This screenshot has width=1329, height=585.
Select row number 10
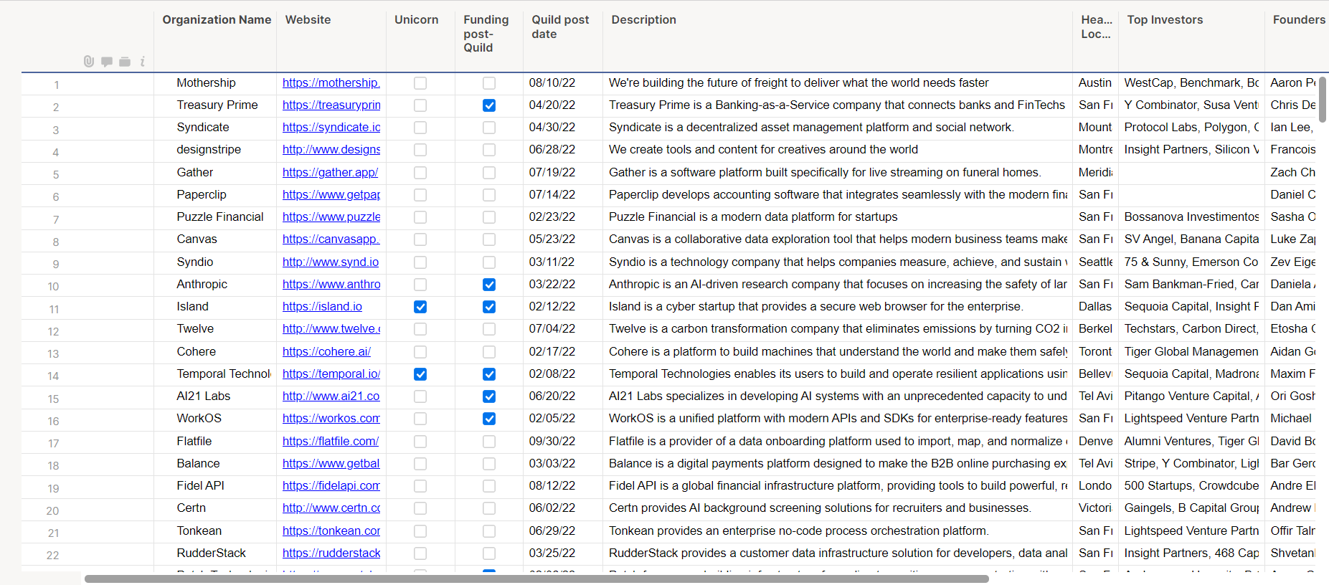coord(54,287)
